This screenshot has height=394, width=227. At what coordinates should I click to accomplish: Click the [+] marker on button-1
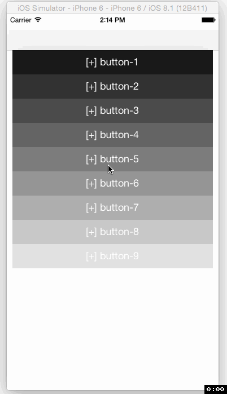(91, 63)
